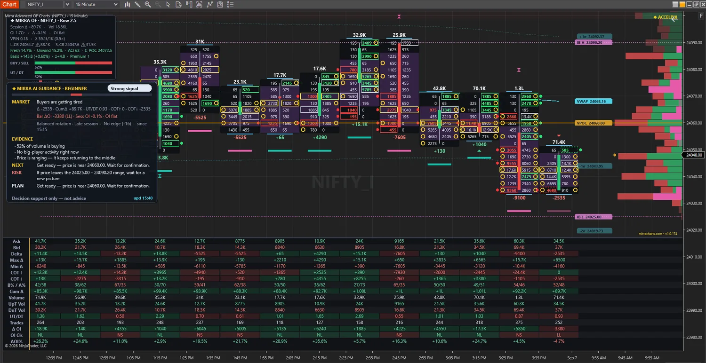
Task: Open the data box icon
Action: tap(179, 4)
